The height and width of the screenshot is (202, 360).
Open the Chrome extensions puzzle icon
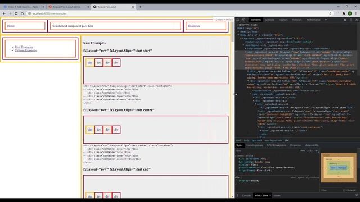(344, 13)
